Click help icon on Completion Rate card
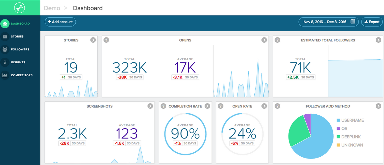384x165 pixels. [x=163, y=106]
